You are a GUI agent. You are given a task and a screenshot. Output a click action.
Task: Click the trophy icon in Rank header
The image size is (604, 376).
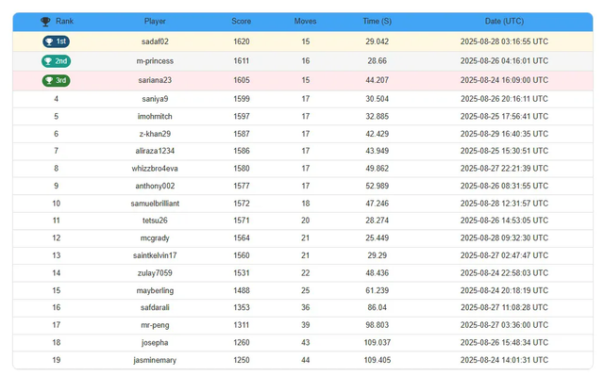(x=45, y=22)
